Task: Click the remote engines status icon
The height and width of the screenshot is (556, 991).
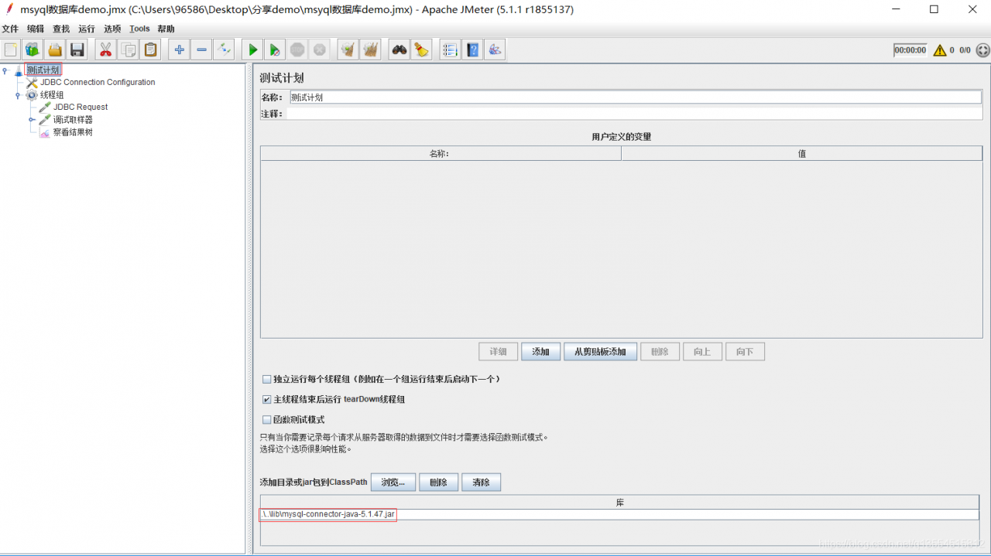Action: (983, 50)
